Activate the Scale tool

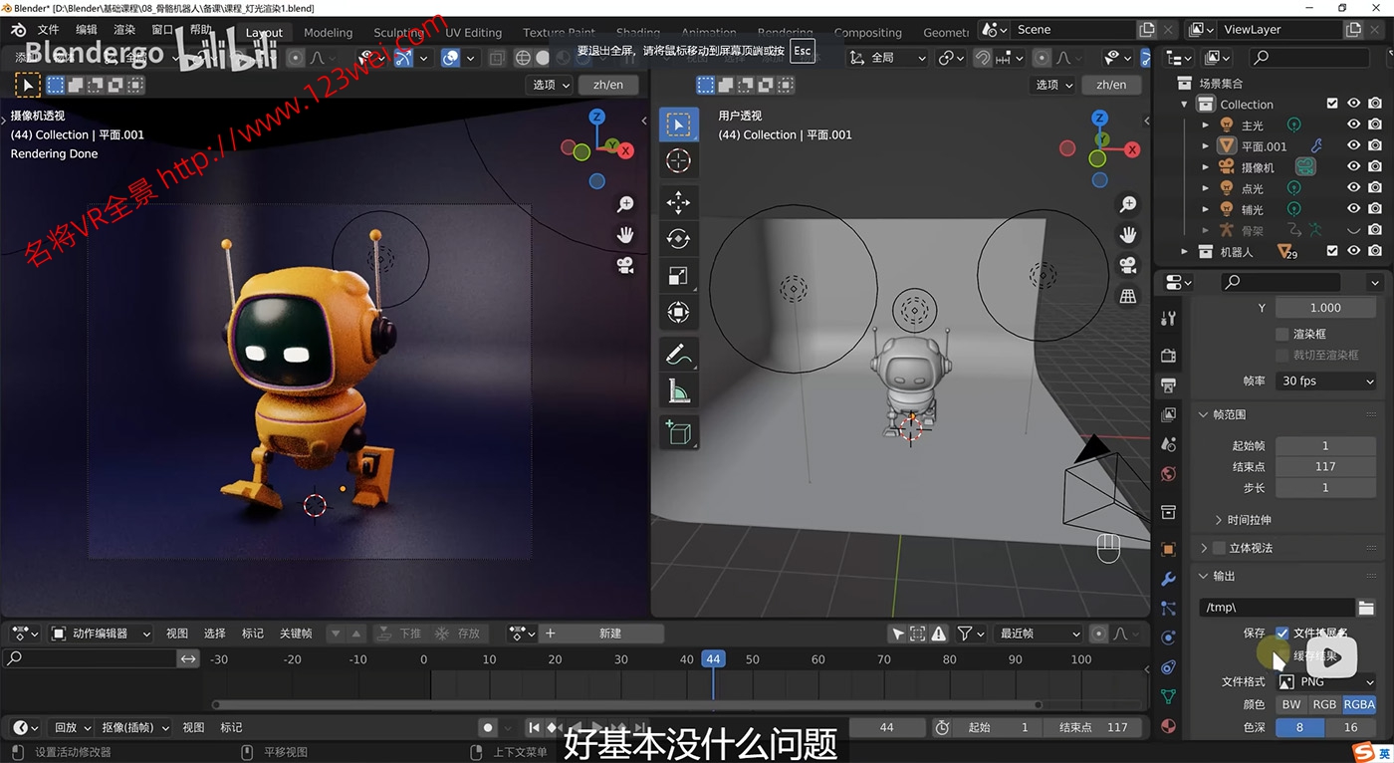678,276
